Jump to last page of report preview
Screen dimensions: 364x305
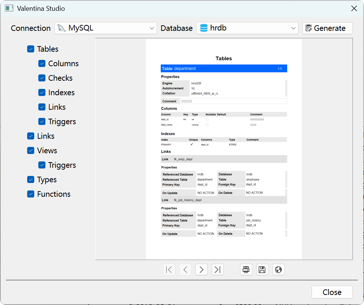point(218,270)
